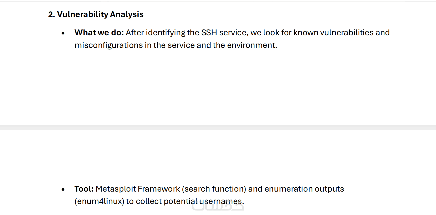Click the word 'misconfigurations'

pyautogui.click(x=108, y=45)
